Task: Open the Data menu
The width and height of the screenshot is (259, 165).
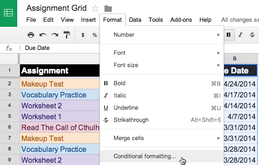Action: [x=135, y=20]
